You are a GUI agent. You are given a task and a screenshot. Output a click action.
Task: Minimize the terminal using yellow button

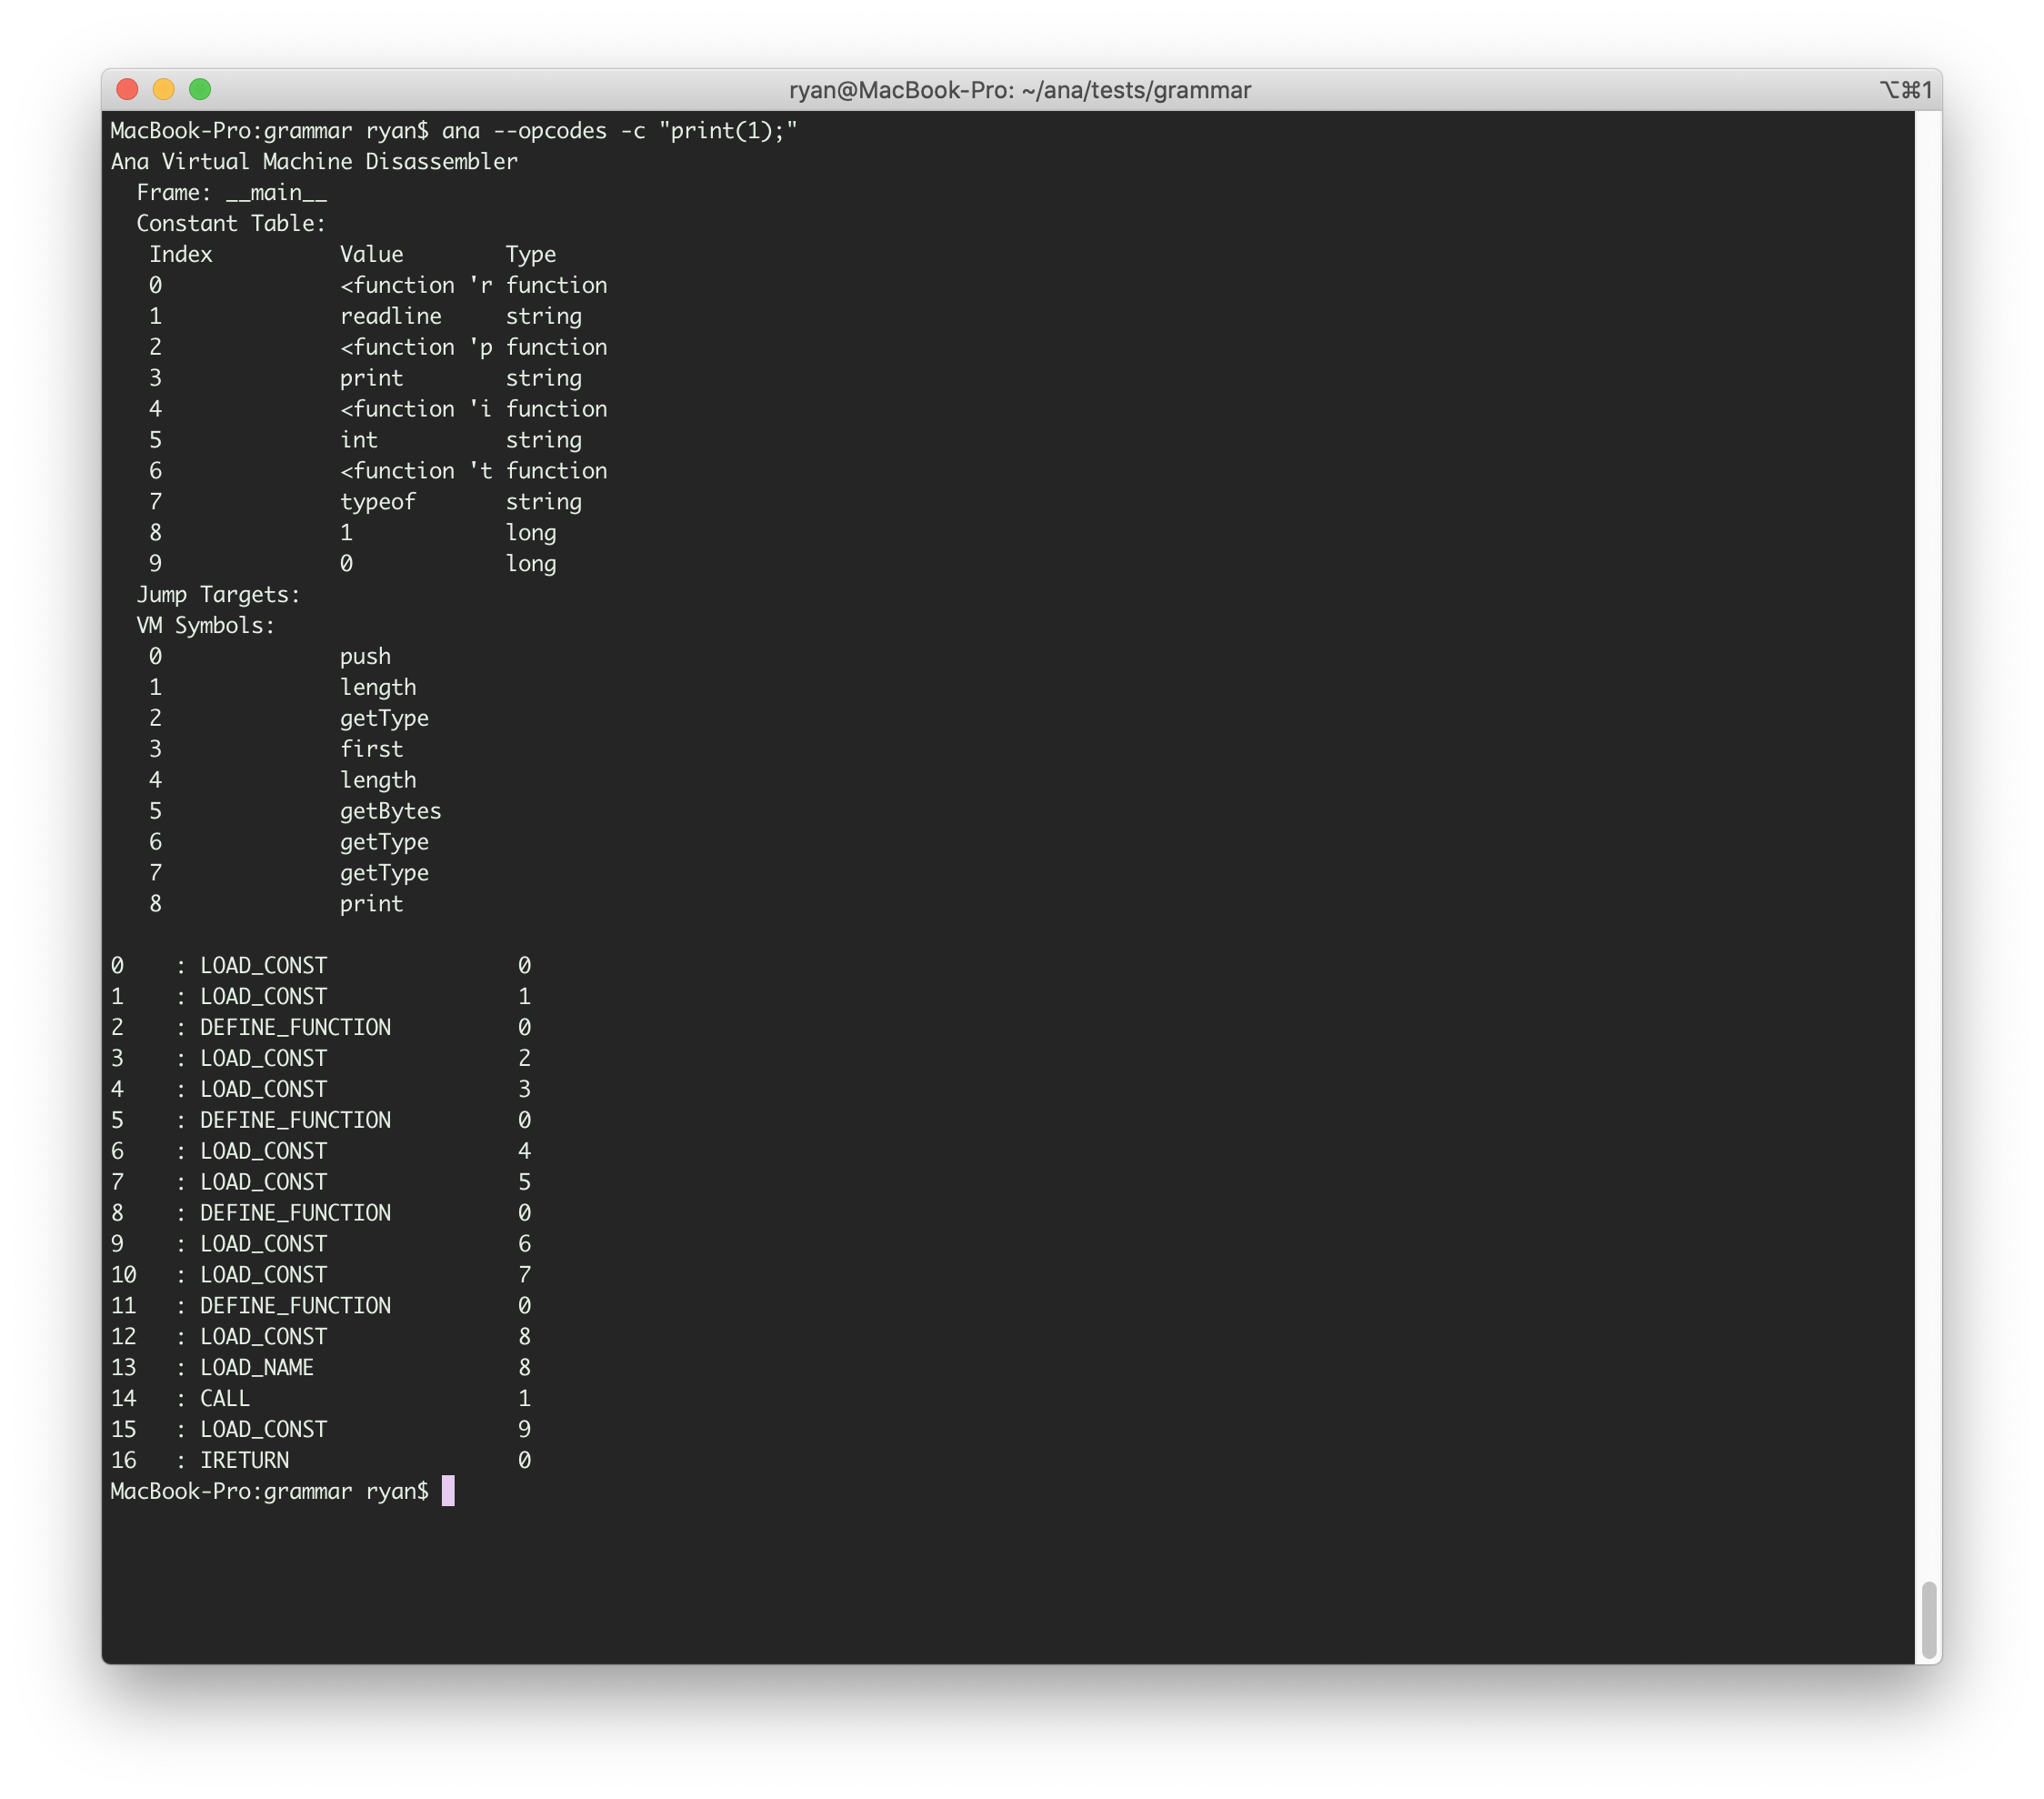164,90
